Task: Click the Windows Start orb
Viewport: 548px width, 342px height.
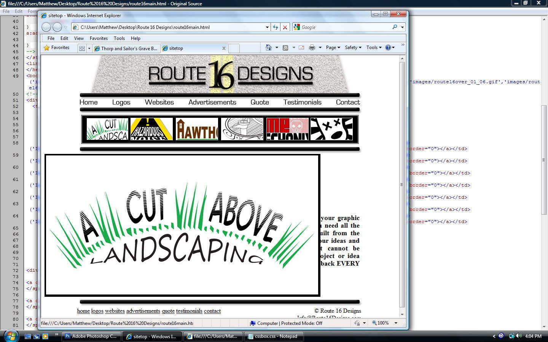Action: pos(11,336)
